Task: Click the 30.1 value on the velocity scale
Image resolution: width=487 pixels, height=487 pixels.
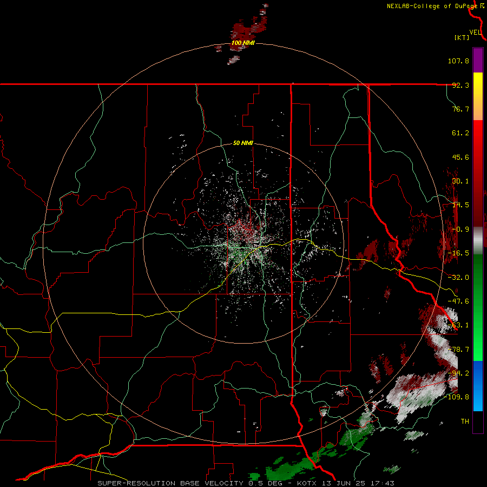Action: 460,181
